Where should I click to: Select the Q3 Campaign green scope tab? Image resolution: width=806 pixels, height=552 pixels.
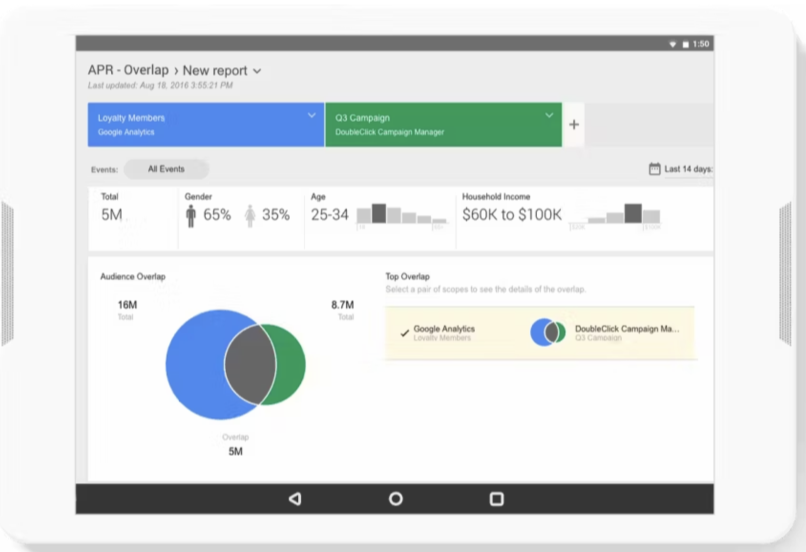pos(443,125)
